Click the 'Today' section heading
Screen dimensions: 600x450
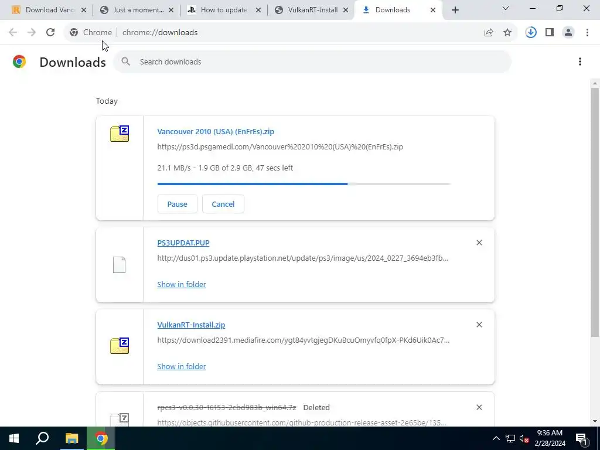click(107, 101)
